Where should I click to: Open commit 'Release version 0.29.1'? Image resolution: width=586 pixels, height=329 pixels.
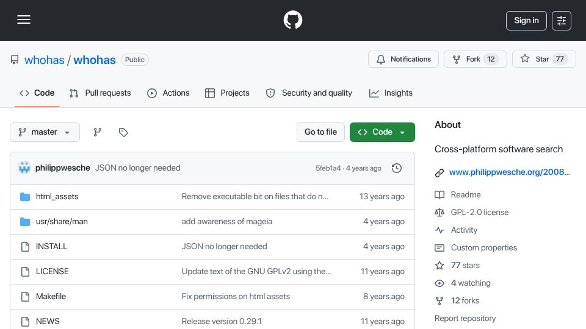coord(222,322)
